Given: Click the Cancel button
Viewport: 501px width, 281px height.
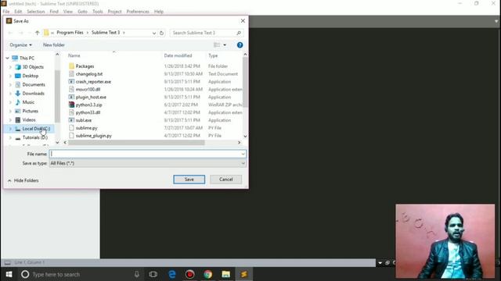Looking at the screenshot, I should [226, 180].
